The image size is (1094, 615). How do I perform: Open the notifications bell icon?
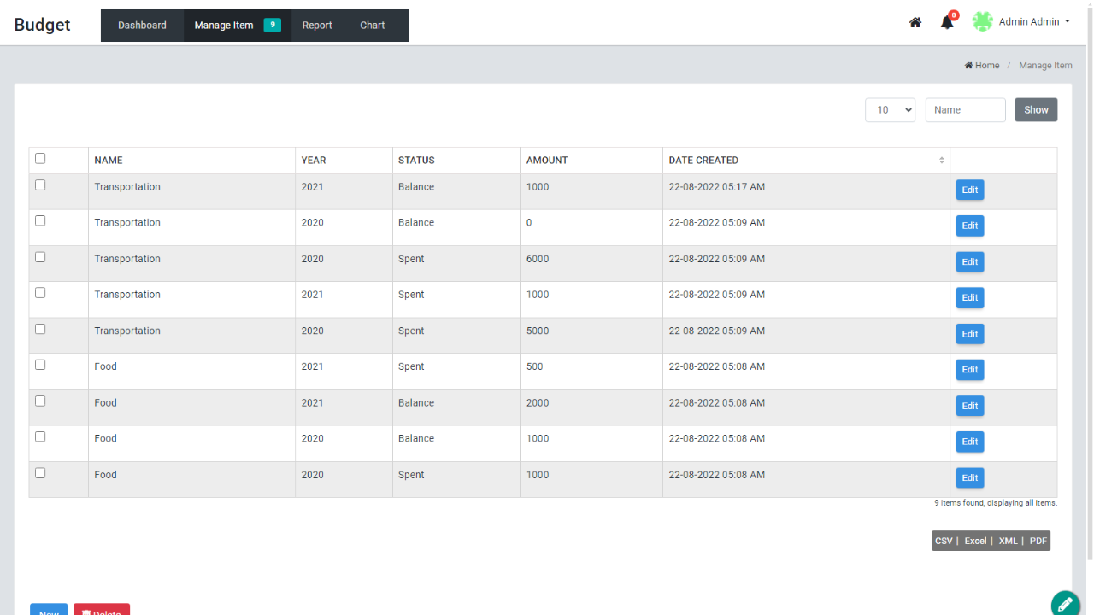pyautogui.click(x=947, y=23)
